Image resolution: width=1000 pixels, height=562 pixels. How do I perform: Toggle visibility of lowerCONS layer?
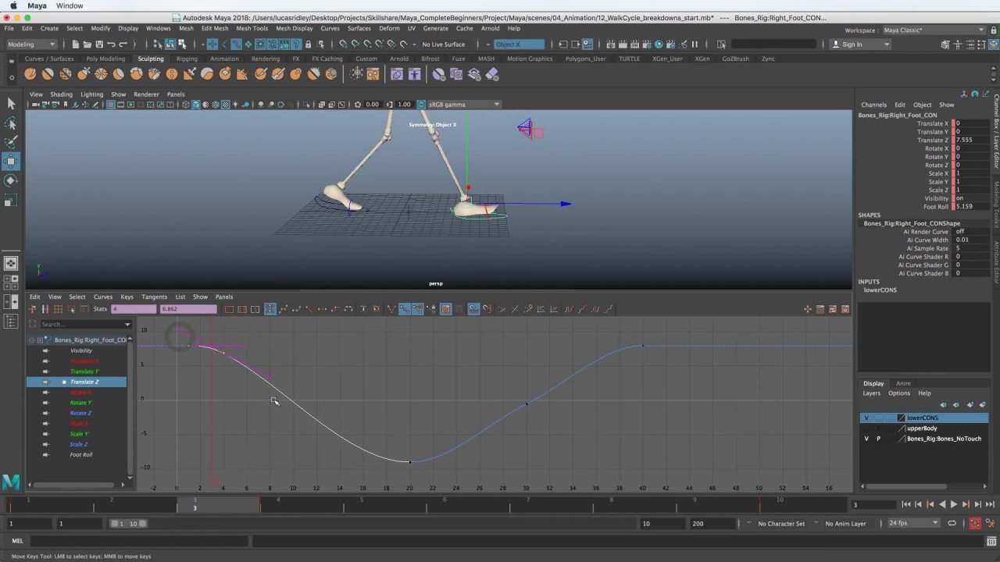(x=866, y=418)
